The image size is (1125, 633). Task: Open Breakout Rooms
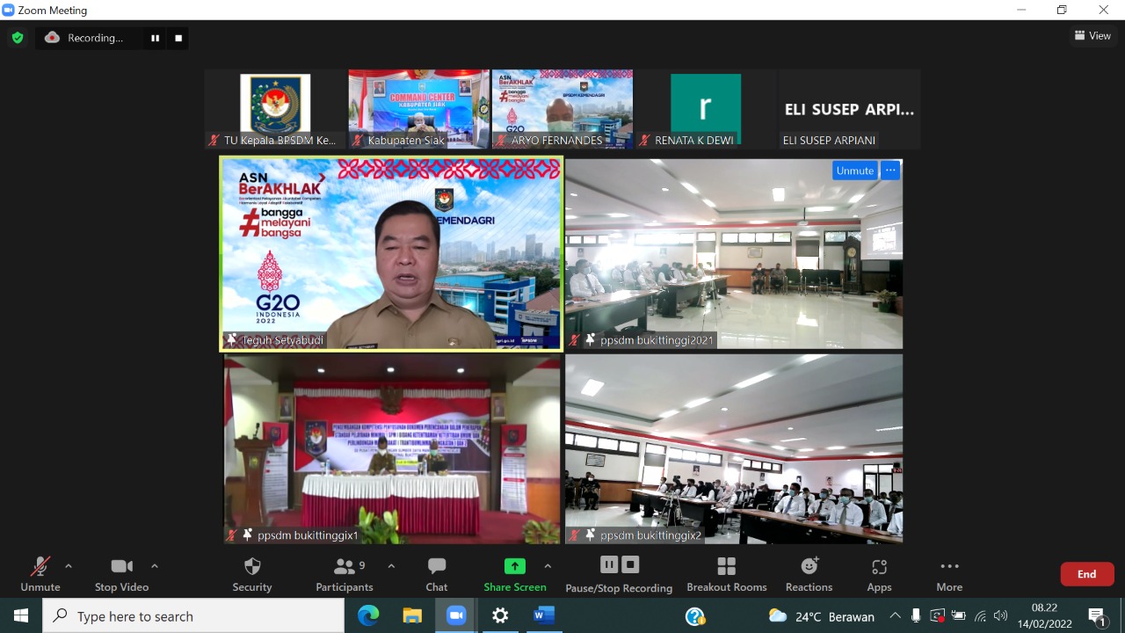[726, 567]
